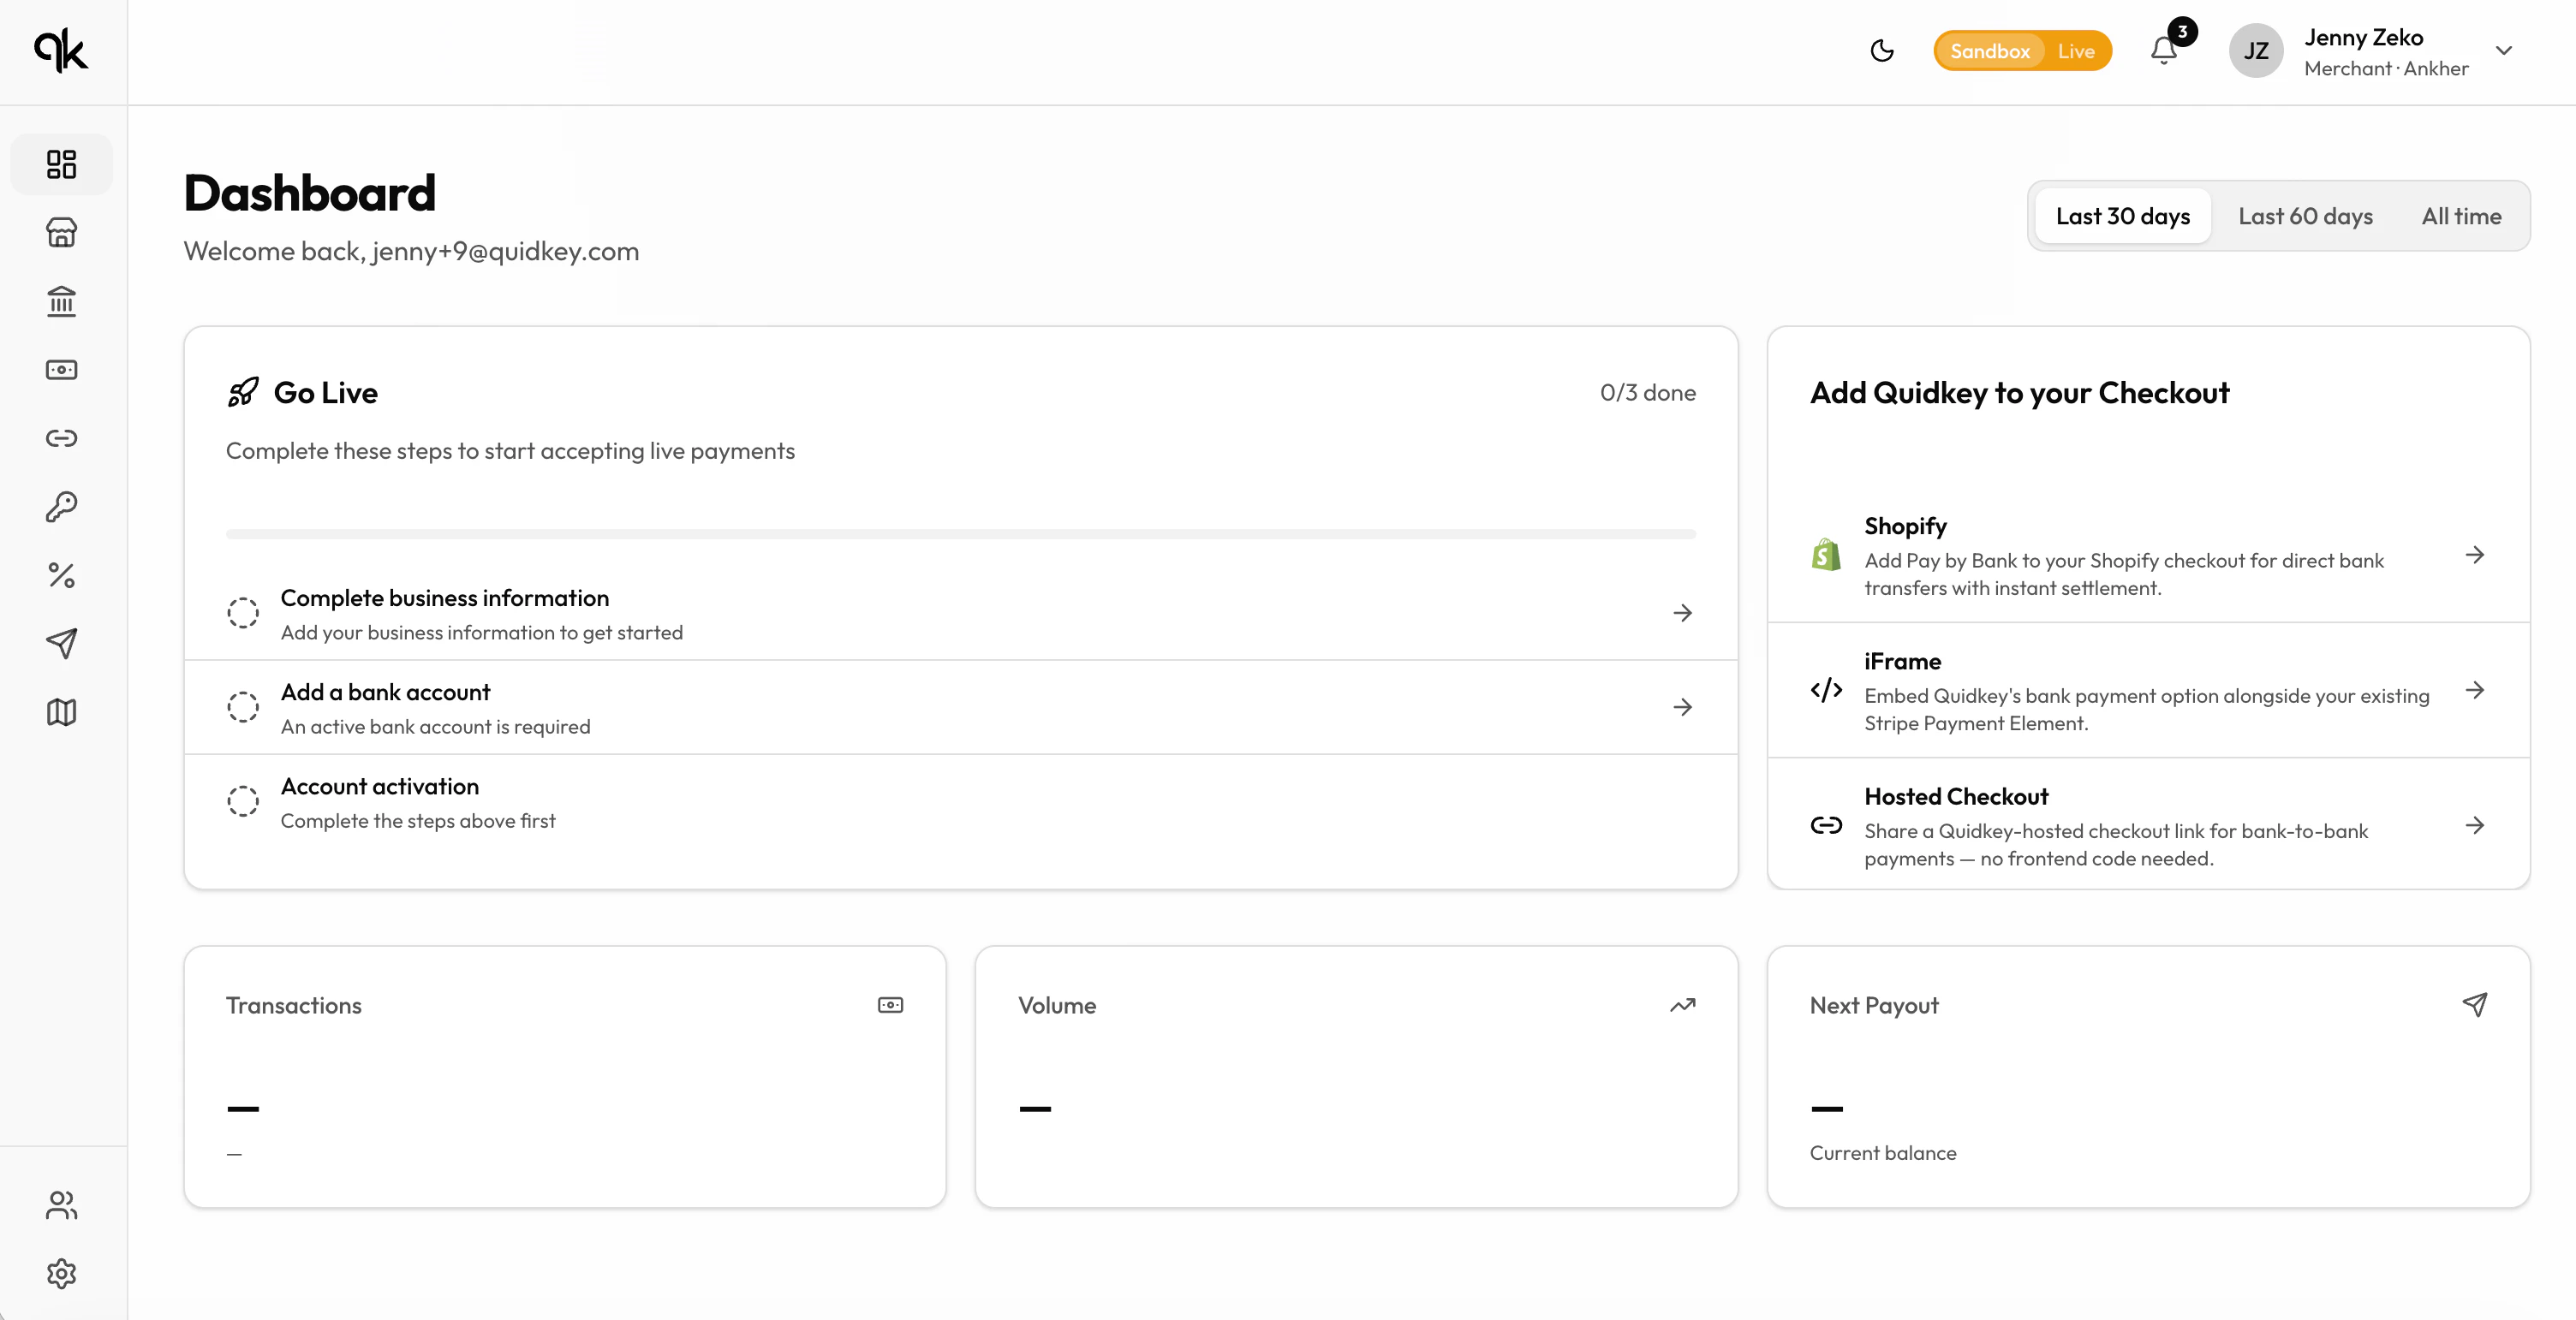
Task: Select the Last 30 days tab
Action: pos(2122,216)
